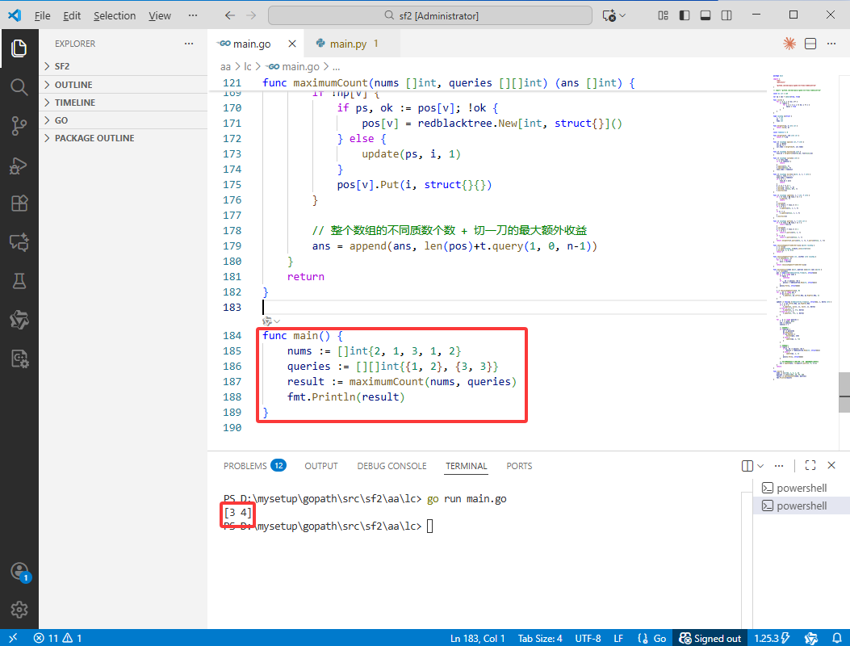Open terminal panel More Actions ellipsis
This screenshot has height=646, width=850.
pos(779,465)
